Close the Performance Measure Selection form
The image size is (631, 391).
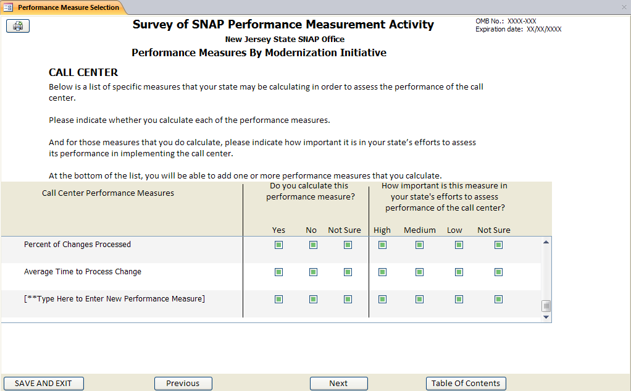pyautogui.click(x=624, y=7)
